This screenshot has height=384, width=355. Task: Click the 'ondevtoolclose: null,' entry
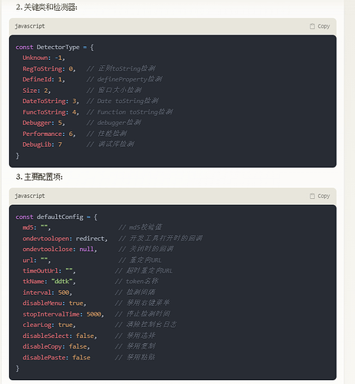click(60, 250)
